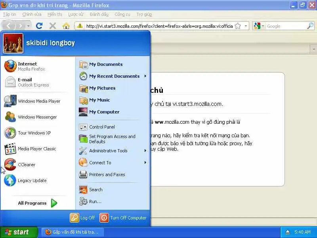Open the Run... dialog

click(x=113, y=202)
